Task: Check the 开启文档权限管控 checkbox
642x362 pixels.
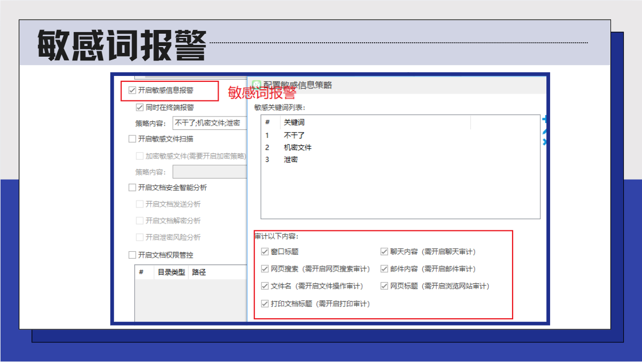Action: [x=133, y=255]
